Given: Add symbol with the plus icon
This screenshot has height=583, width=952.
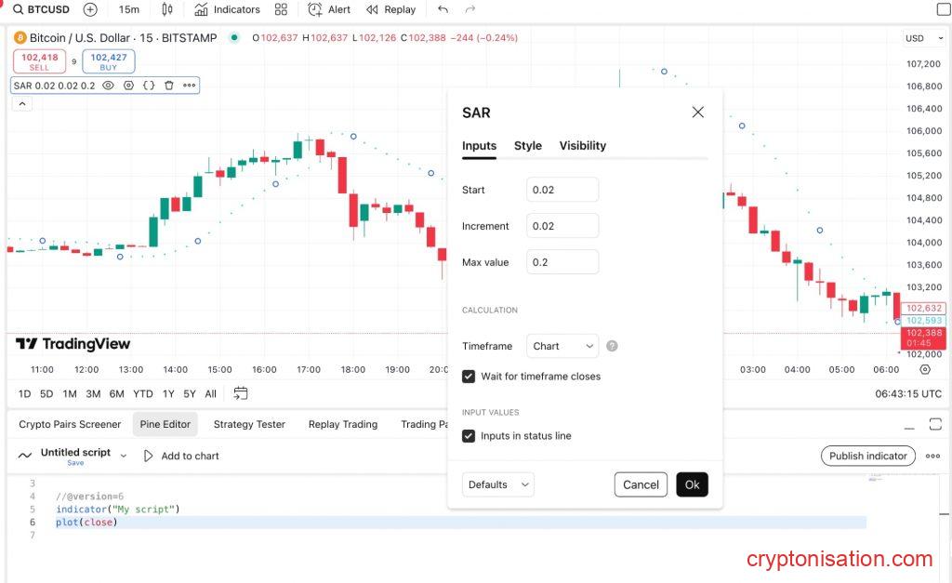Looking at the screenshot, I should (x=90, y=9).
